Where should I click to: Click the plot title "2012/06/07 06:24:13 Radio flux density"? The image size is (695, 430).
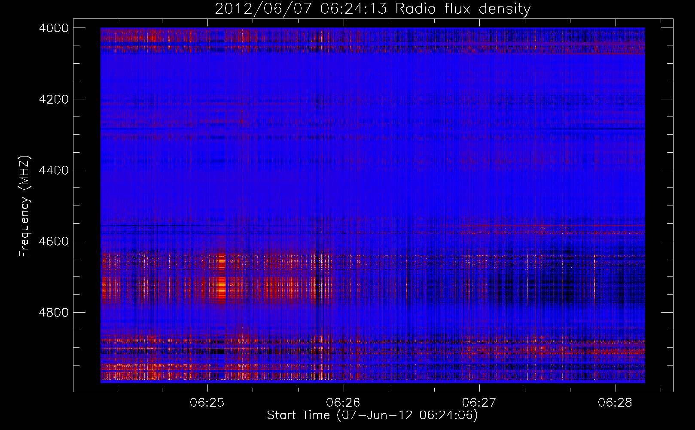[x=372, y=9]
